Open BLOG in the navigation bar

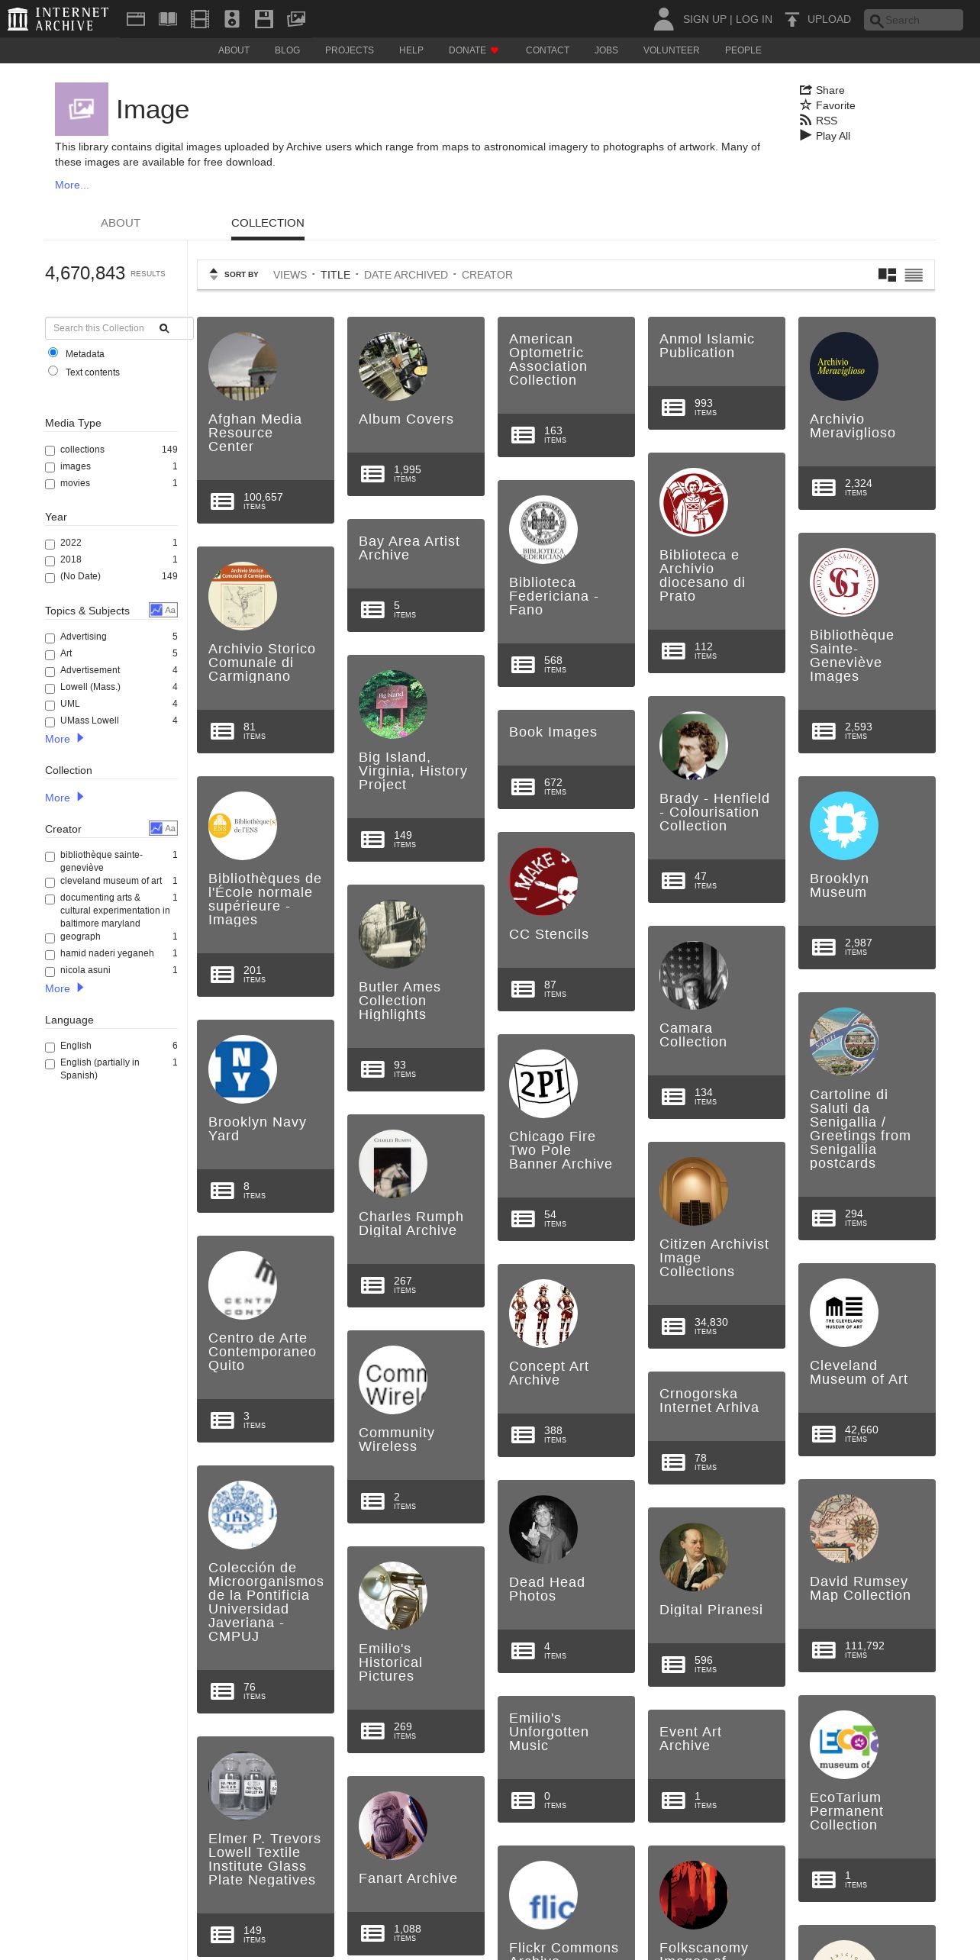(x=287, y=50)
